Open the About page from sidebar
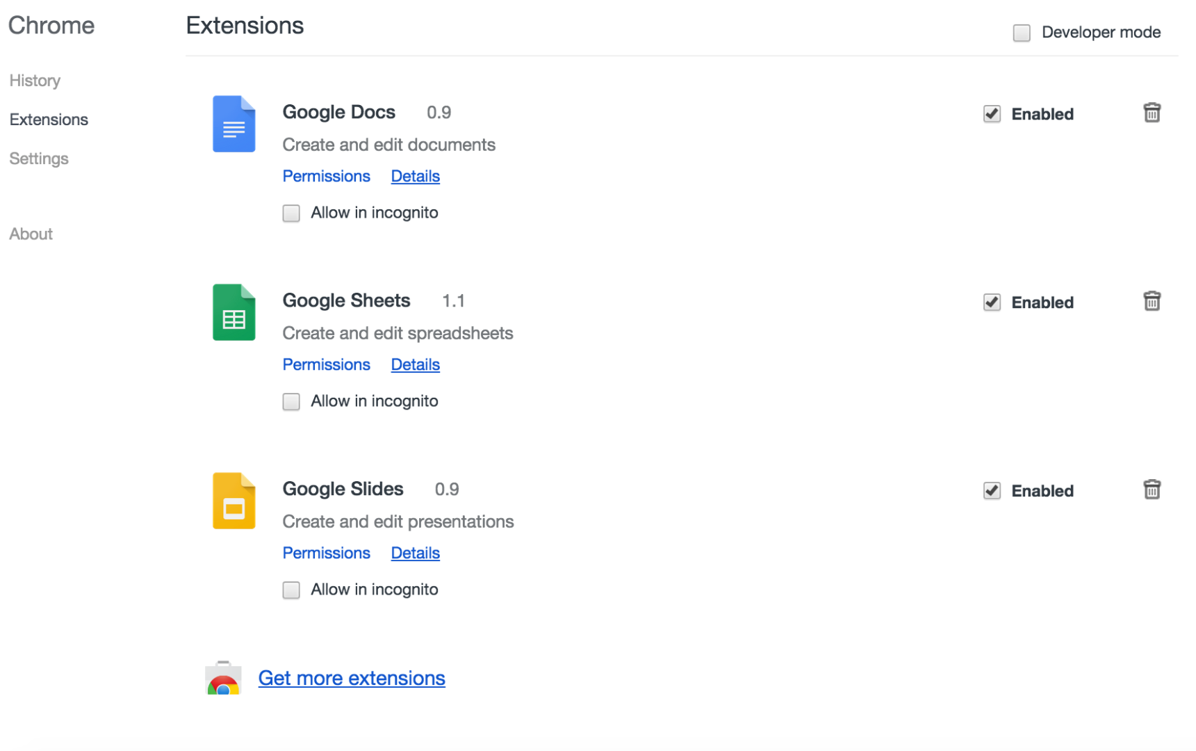 coord(31,234)
